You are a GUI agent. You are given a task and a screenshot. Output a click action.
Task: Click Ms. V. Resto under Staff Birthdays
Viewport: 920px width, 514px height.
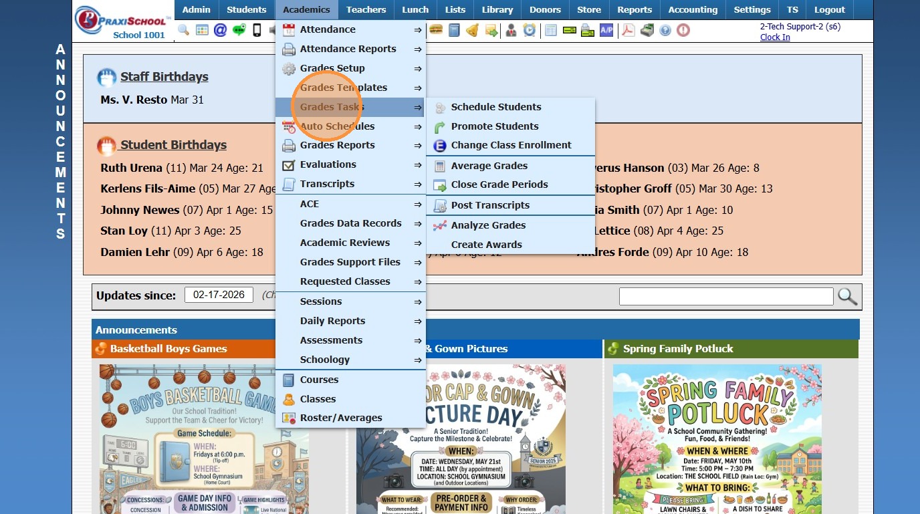(x=134, y=100)
